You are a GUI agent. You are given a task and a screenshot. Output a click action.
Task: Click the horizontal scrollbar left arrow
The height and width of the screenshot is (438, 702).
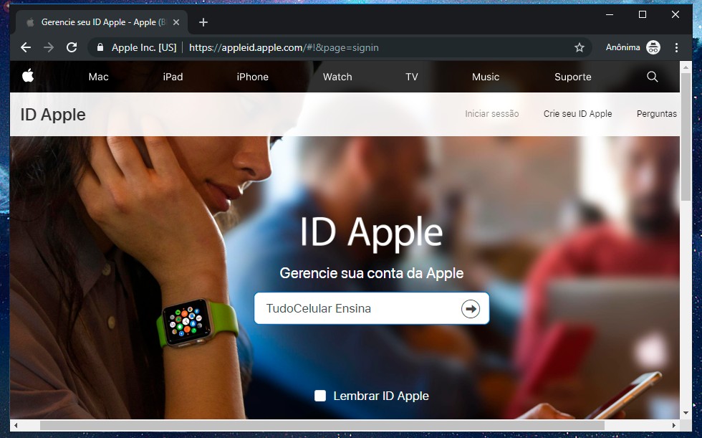(16, 425)
